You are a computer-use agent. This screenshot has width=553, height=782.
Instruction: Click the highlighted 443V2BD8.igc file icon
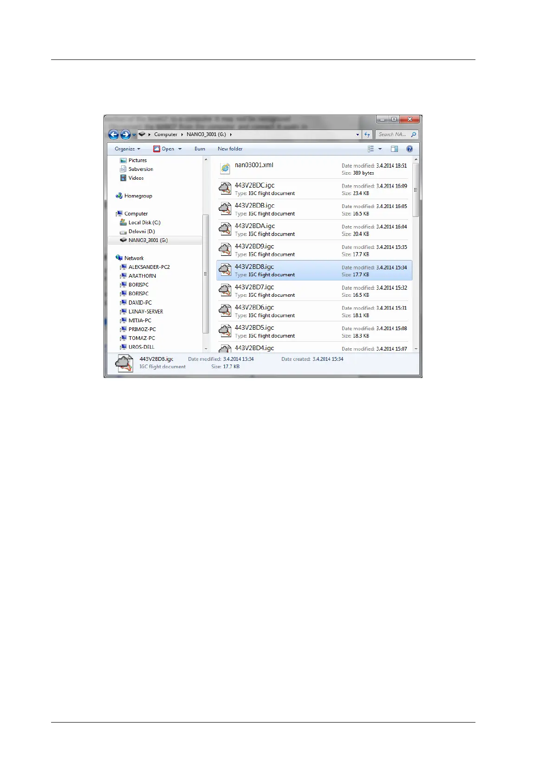point(225,270)
